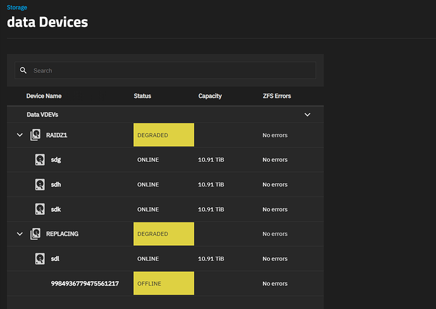
Task: Click the sdh disk icon
Action: click(40, 185)
